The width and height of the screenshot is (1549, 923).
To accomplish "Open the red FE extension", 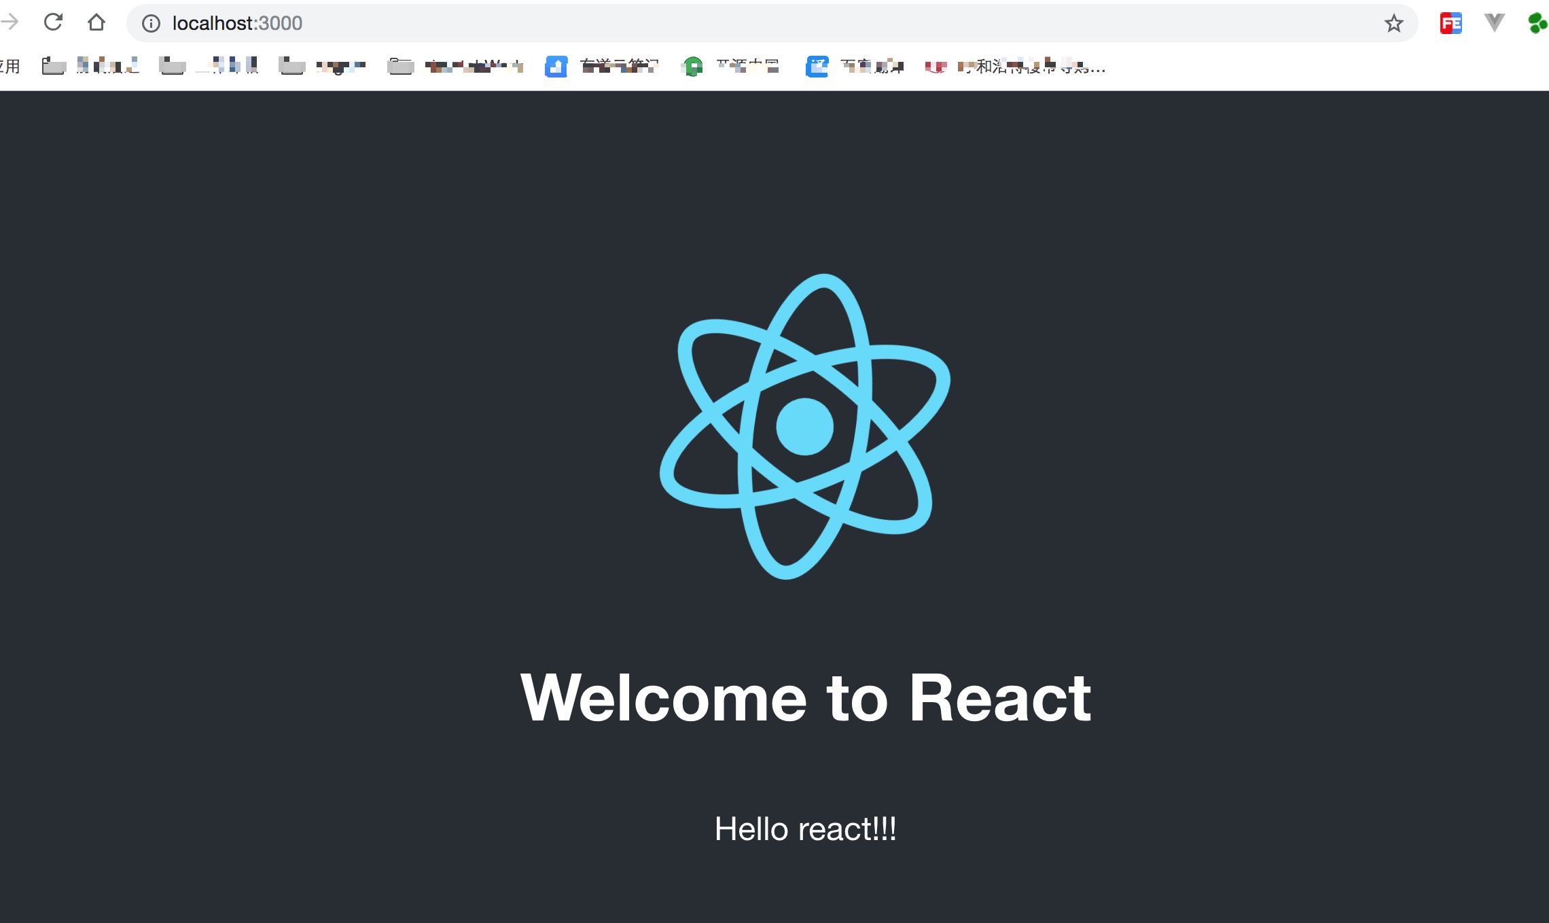I will pyautogui.click(x=1450, y=24).
